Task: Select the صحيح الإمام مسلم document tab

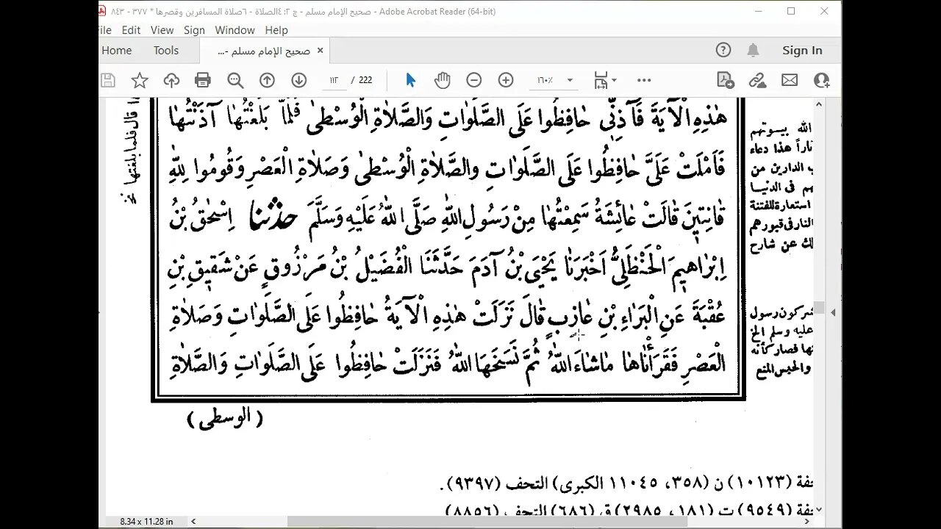Action: pos(265,51)
